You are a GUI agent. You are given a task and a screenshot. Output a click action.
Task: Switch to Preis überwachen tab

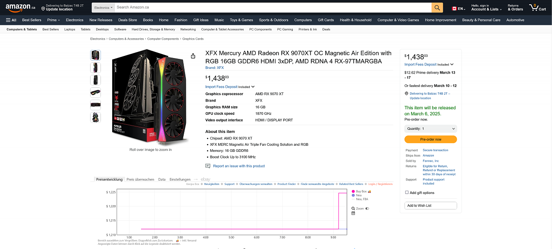tap(140, 179)
